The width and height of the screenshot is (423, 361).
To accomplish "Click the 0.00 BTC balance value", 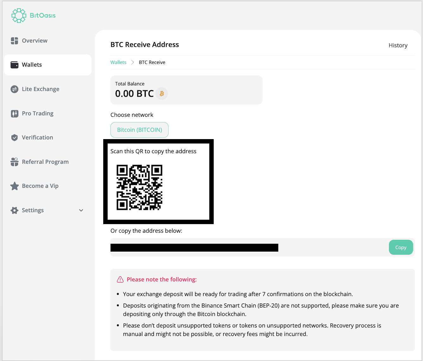I will click(x=134, y=94).
